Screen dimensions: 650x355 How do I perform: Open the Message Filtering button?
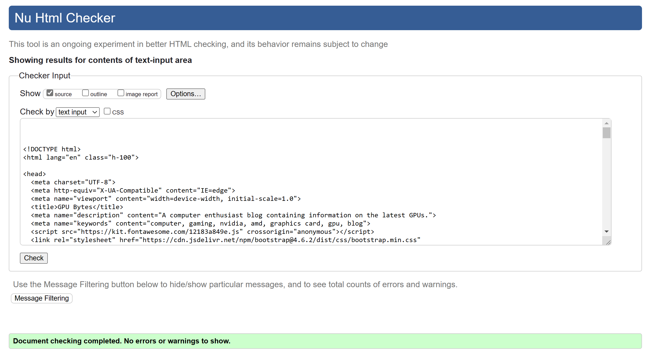(x=42, y=298)
